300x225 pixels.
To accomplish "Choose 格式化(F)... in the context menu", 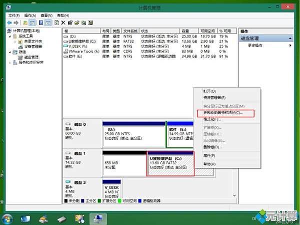I will coord(212,119).
